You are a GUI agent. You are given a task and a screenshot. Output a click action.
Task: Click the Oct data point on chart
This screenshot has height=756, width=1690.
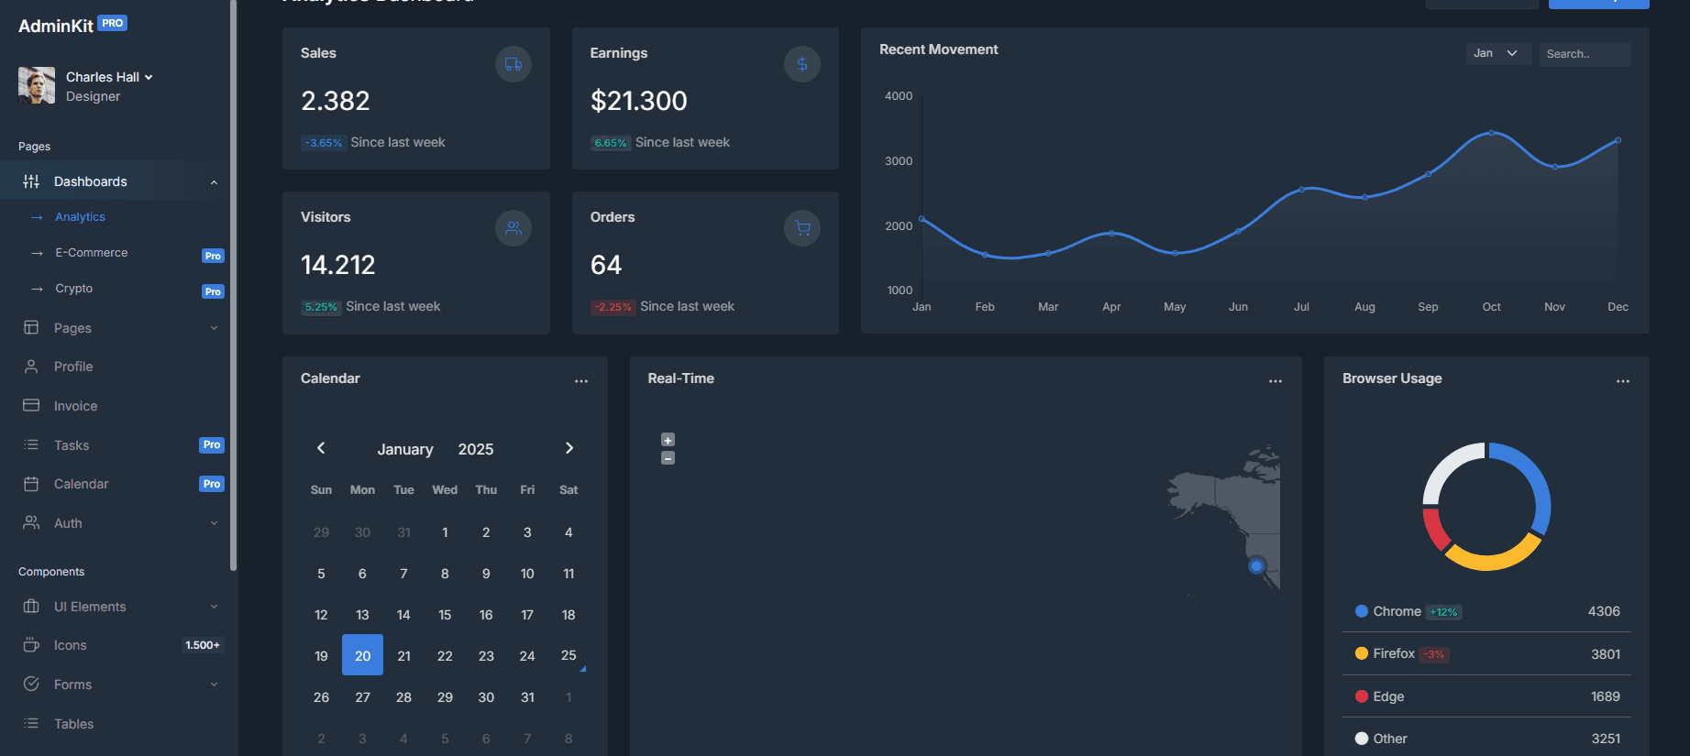[x=1492, y=133]
